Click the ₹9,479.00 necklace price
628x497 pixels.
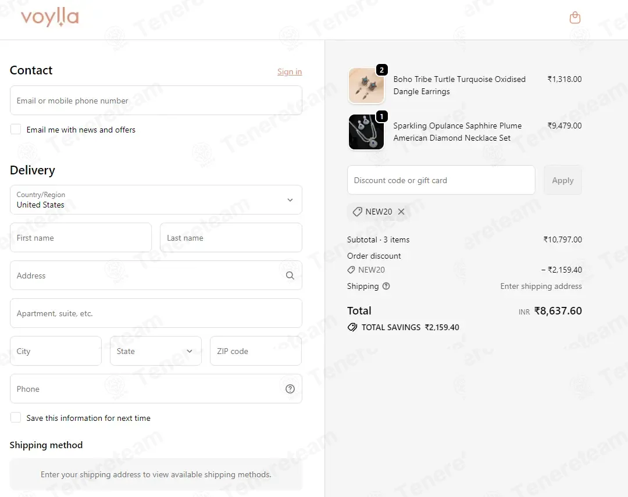coord(564,126)
